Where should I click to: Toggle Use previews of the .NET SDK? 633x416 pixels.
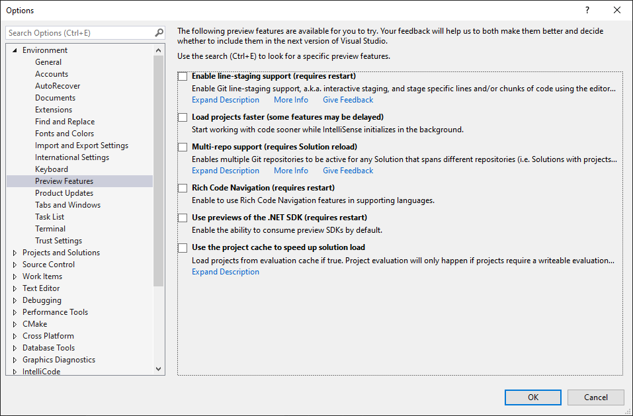tap(183, 218)
